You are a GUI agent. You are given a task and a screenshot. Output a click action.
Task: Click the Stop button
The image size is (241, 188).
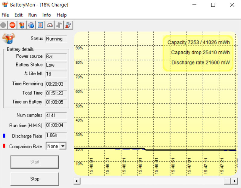coord(35,179)
